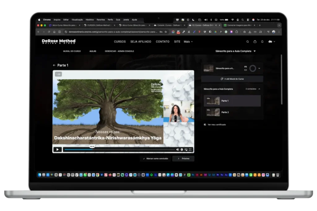This screenshot has width=317, height=211.
Task: Open the Favoritos menu
Action: click(101, 20)
